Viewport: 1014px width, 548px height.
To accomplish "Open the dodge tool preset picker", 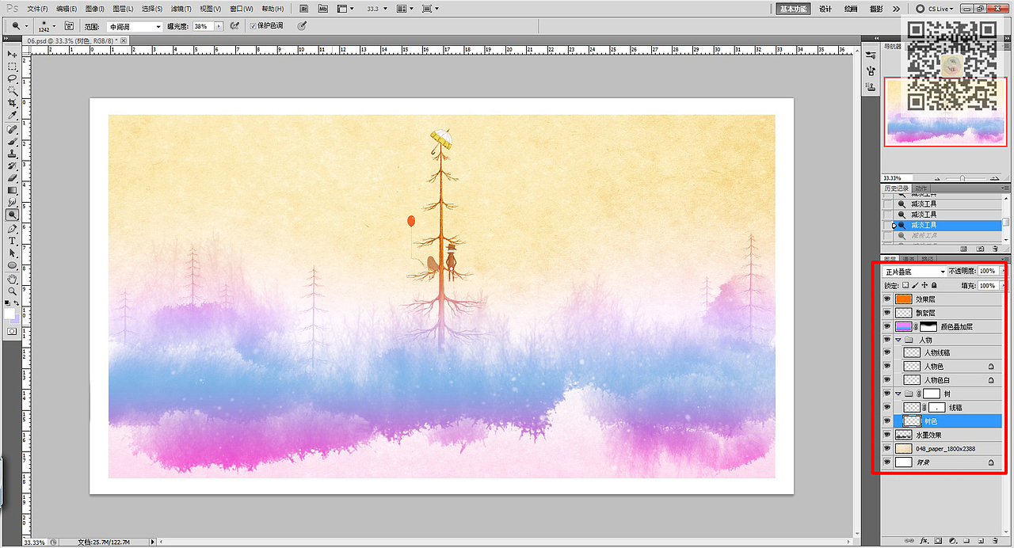I will 19,26.
